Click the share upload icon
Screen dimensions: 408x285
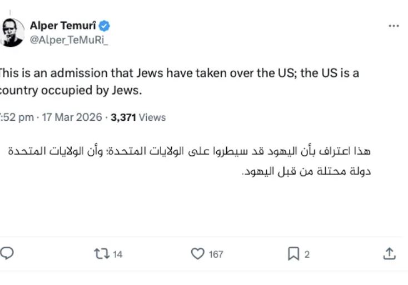coord(390,254)
